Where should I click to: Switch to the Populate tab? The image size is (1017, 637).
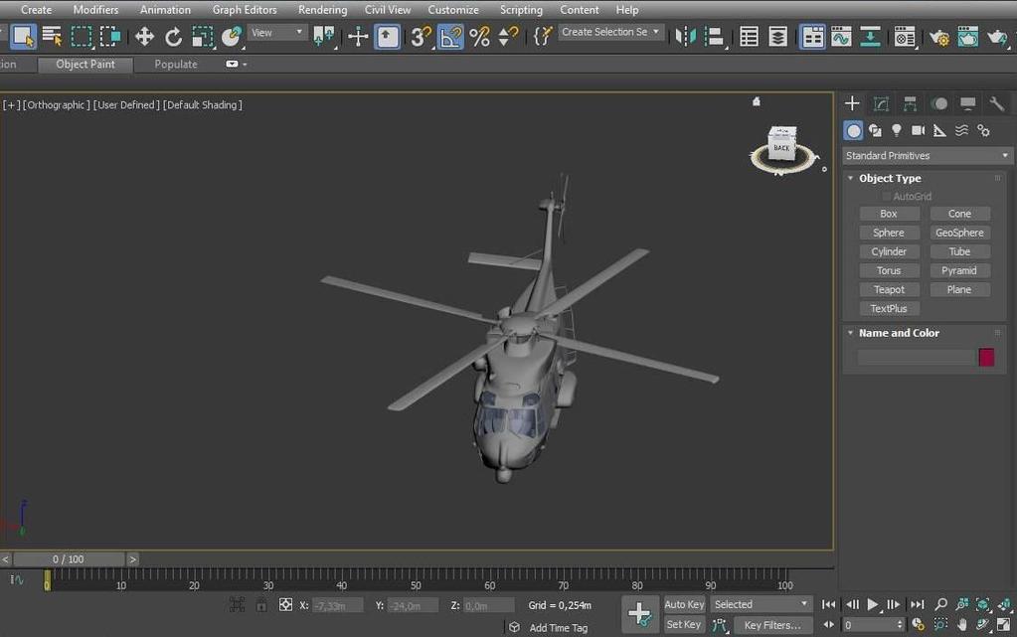(x=176, y=65)
